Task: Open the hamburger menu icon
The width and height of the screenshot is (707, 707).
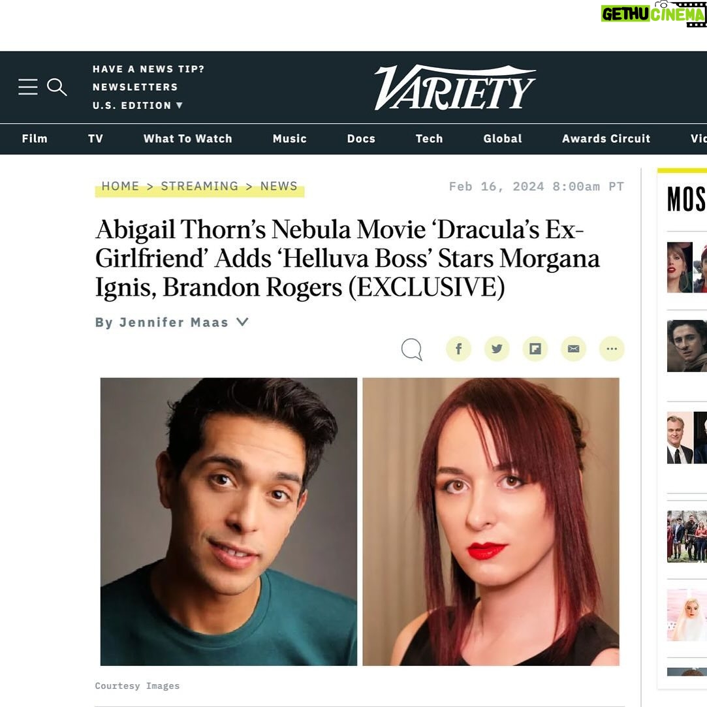Action: point(28,87)
